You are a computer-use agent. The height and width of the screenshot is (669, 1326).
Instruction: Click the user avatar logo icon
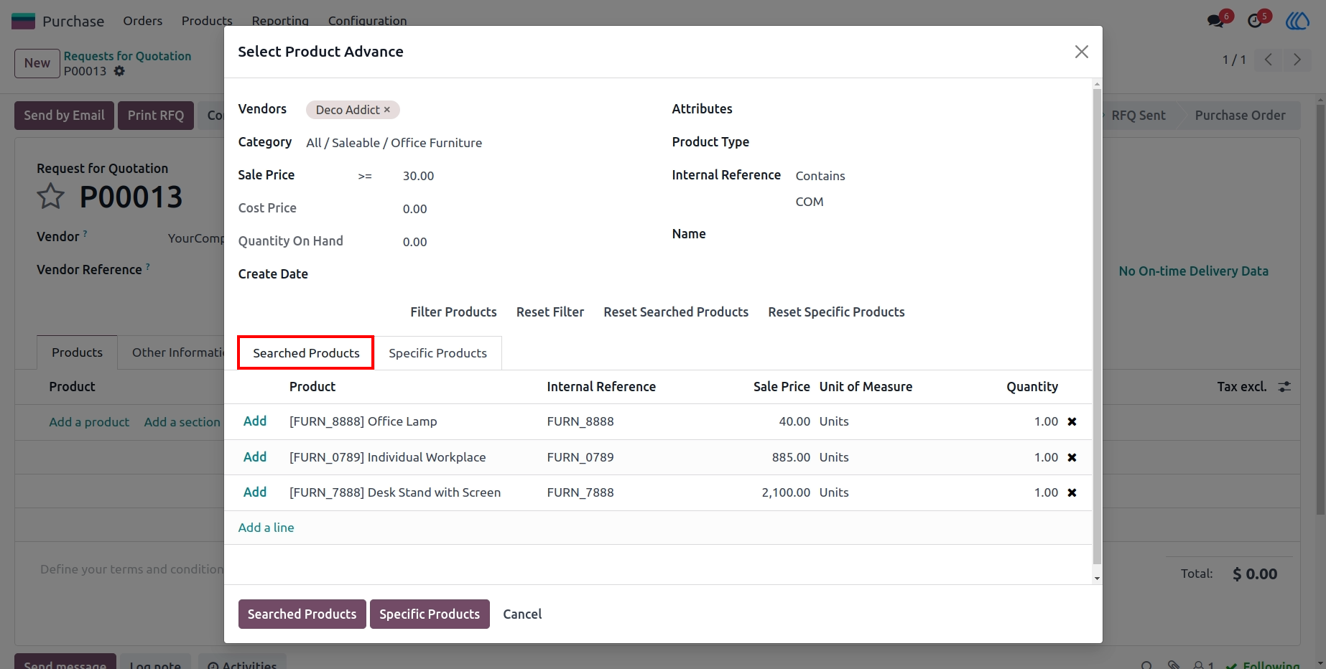tap(1297, 21)
